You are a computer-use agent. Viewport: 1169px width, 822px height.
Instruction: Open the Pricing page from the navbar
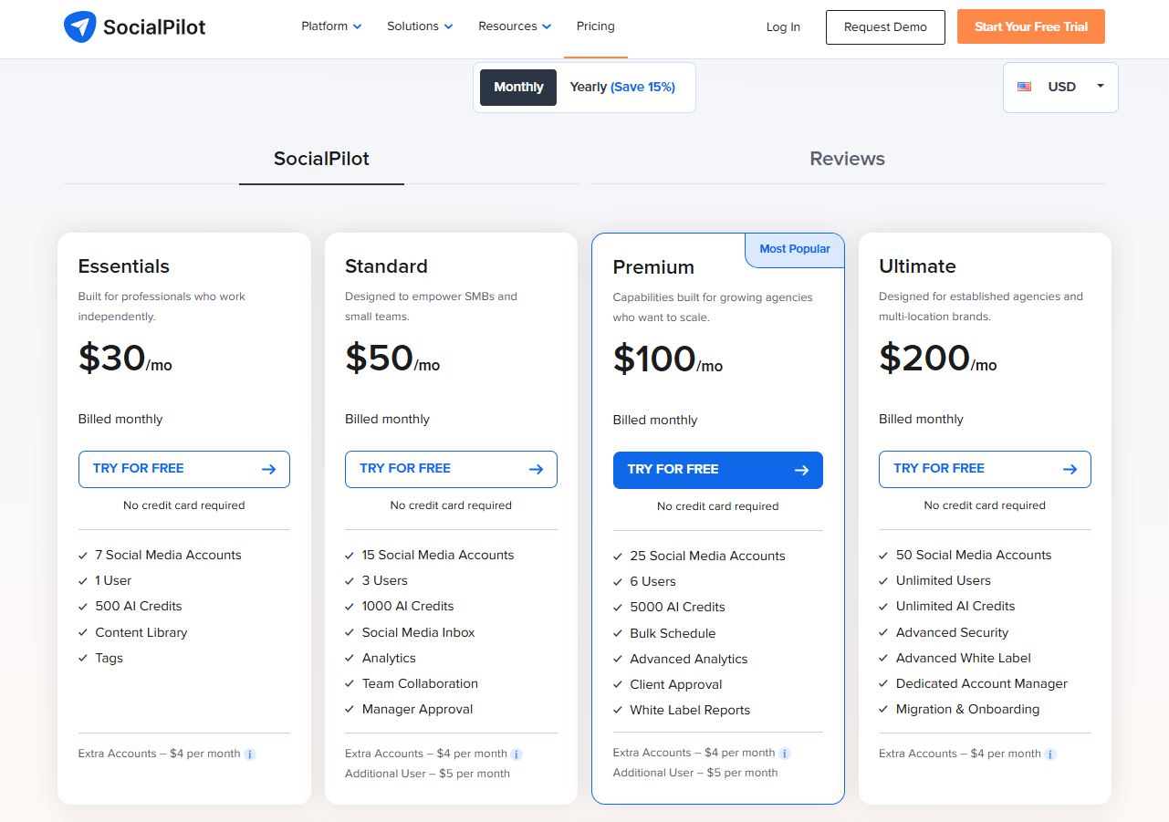click(x=595, y=26)
